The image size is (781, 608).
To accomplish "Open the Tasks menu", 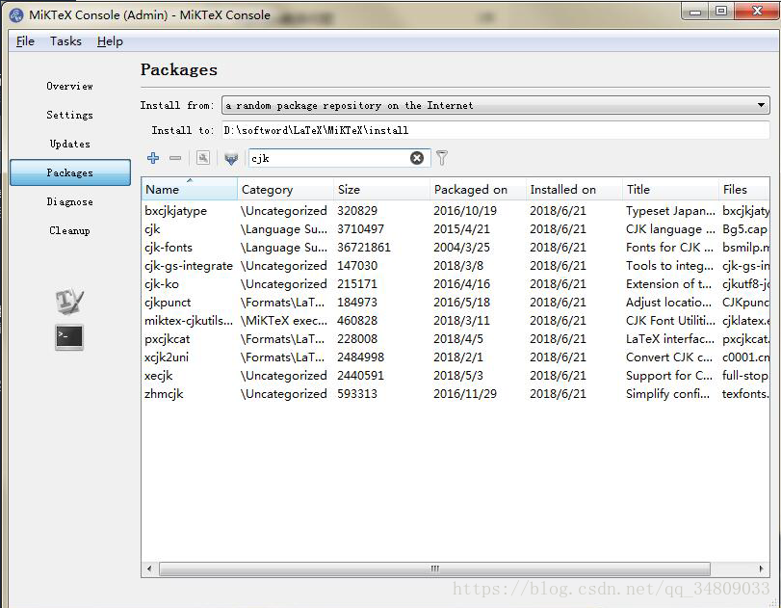I will pos(65,41).
